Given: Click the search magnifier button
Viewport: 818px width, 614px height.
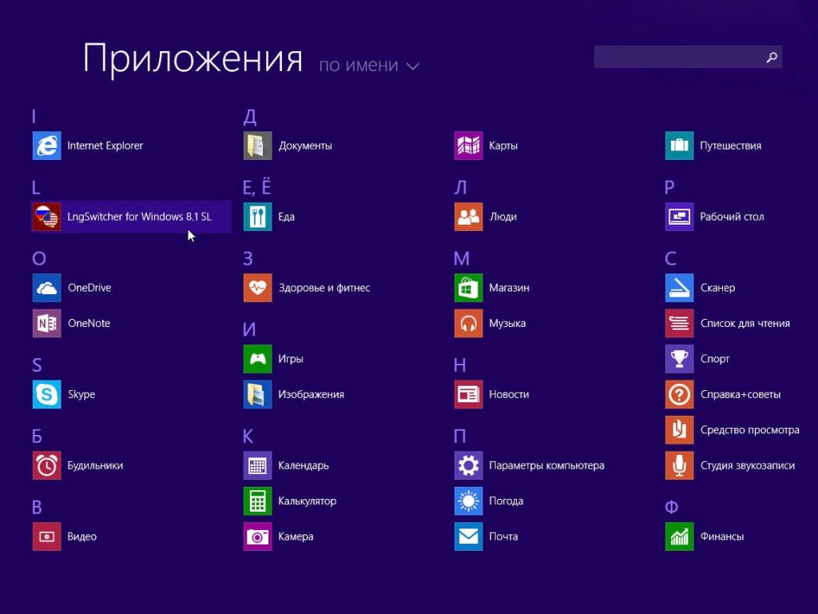Looking at the screenshot, I should pos(771,57).
